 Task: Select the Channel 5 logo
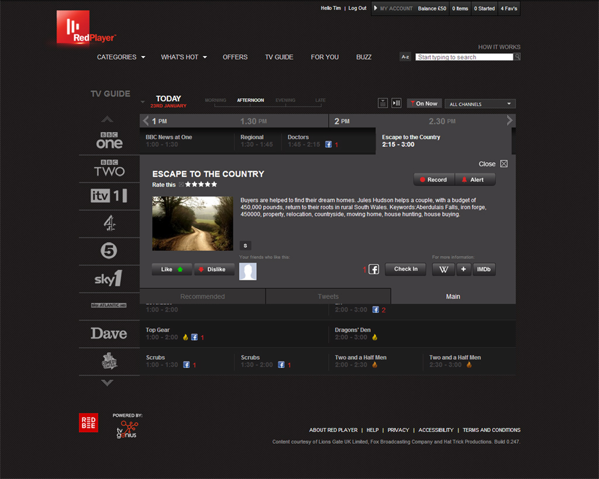(x=109, y=251)
